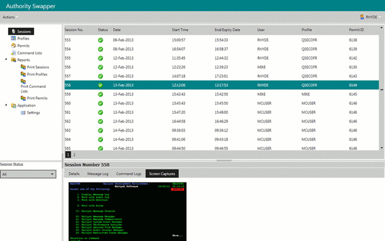Click the green status check for session 559
Screen dimensions: 385x241
[101, 94]
